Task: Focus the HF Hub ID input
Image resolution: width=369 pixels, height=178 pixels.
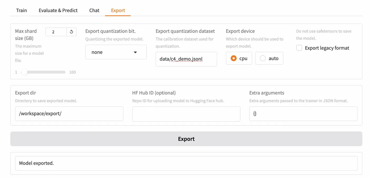Action: pyautogui.click(x=186, y=114)
